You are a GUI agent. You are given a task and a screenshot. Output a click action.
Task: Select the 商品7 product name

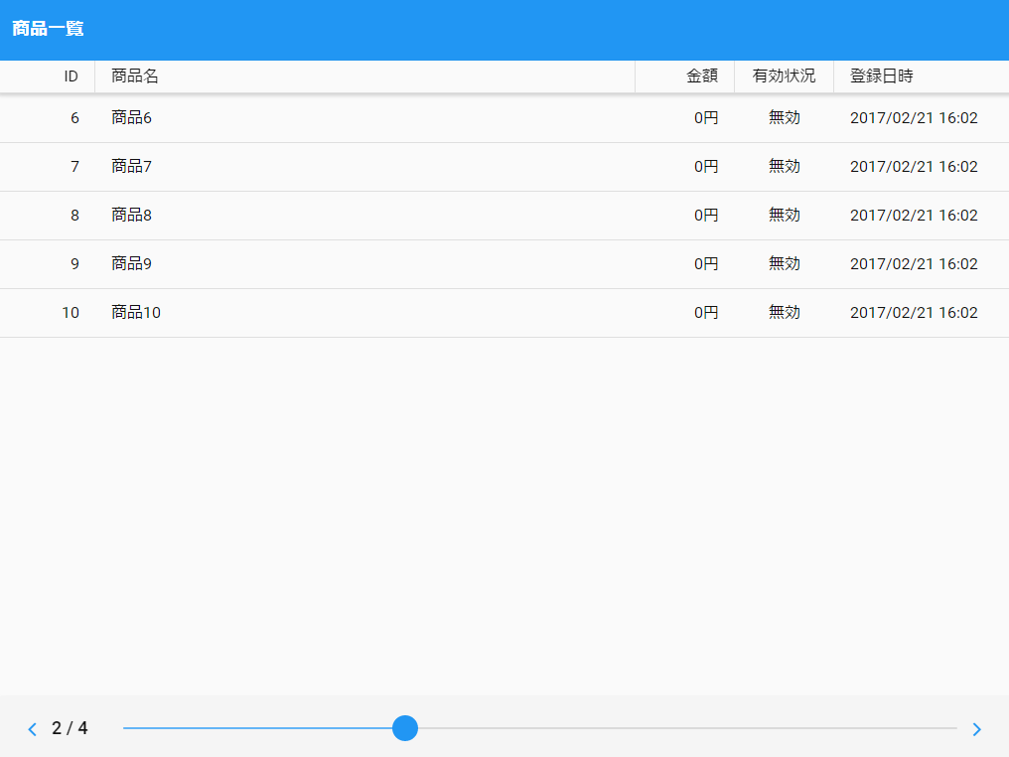click(x=131, y=167)
